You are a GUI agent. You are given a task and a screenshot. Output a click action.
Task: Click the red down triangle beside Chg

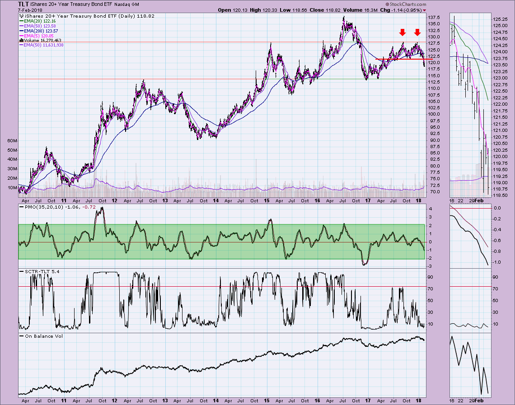pos(424,10)
